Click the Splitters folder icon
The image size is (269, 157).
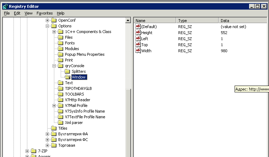(67, 71)
